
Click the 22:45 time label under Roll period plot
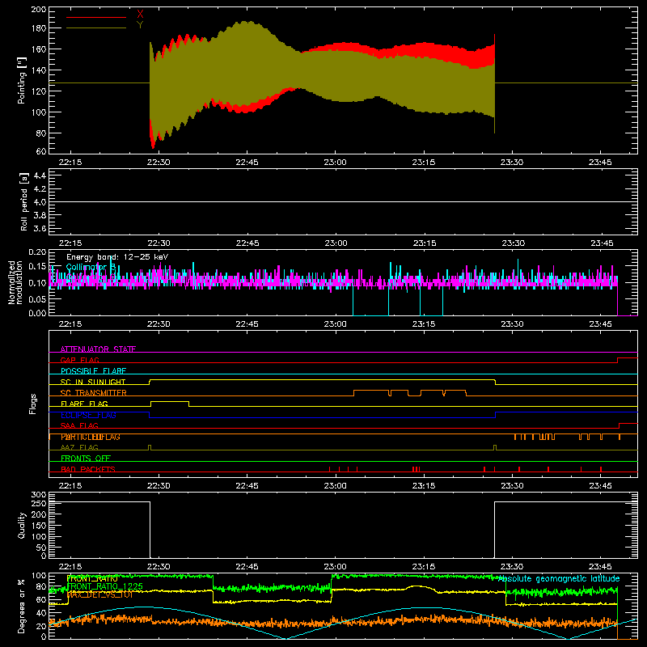click(x=247, y=243)
